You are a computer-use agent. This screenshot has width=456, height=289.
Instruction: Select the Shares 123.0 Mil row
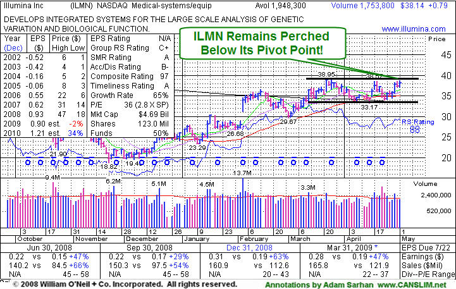(130, 123)
